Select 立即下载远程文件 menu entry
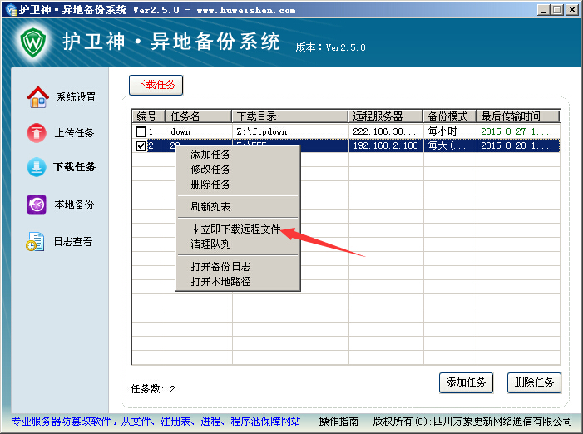 (236, 229)
